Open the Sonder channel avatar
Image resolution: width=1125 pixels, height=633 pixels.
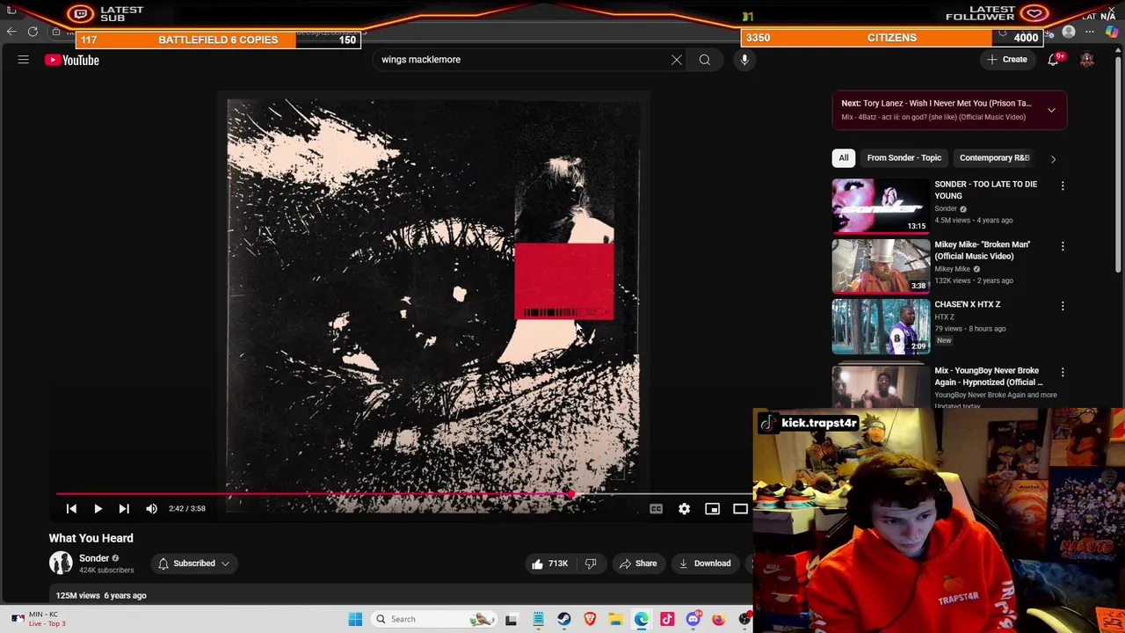point(61,563)
